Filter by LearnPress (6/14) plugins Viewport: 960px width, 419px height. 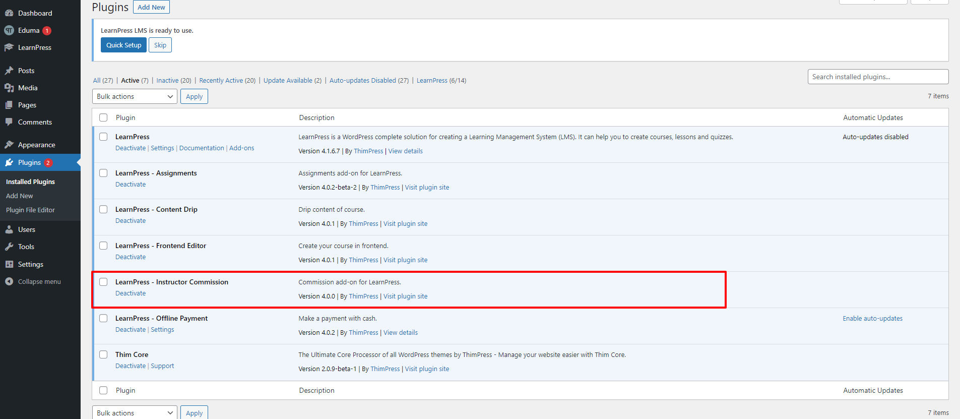click(441, 81)
